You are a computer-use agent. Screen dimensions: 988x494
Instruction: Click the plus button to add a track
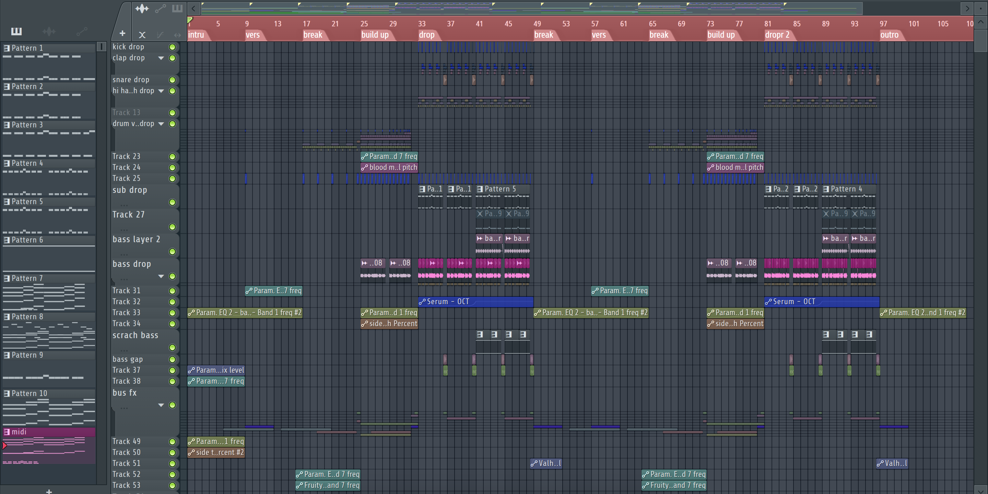click(x=122, y=34)
